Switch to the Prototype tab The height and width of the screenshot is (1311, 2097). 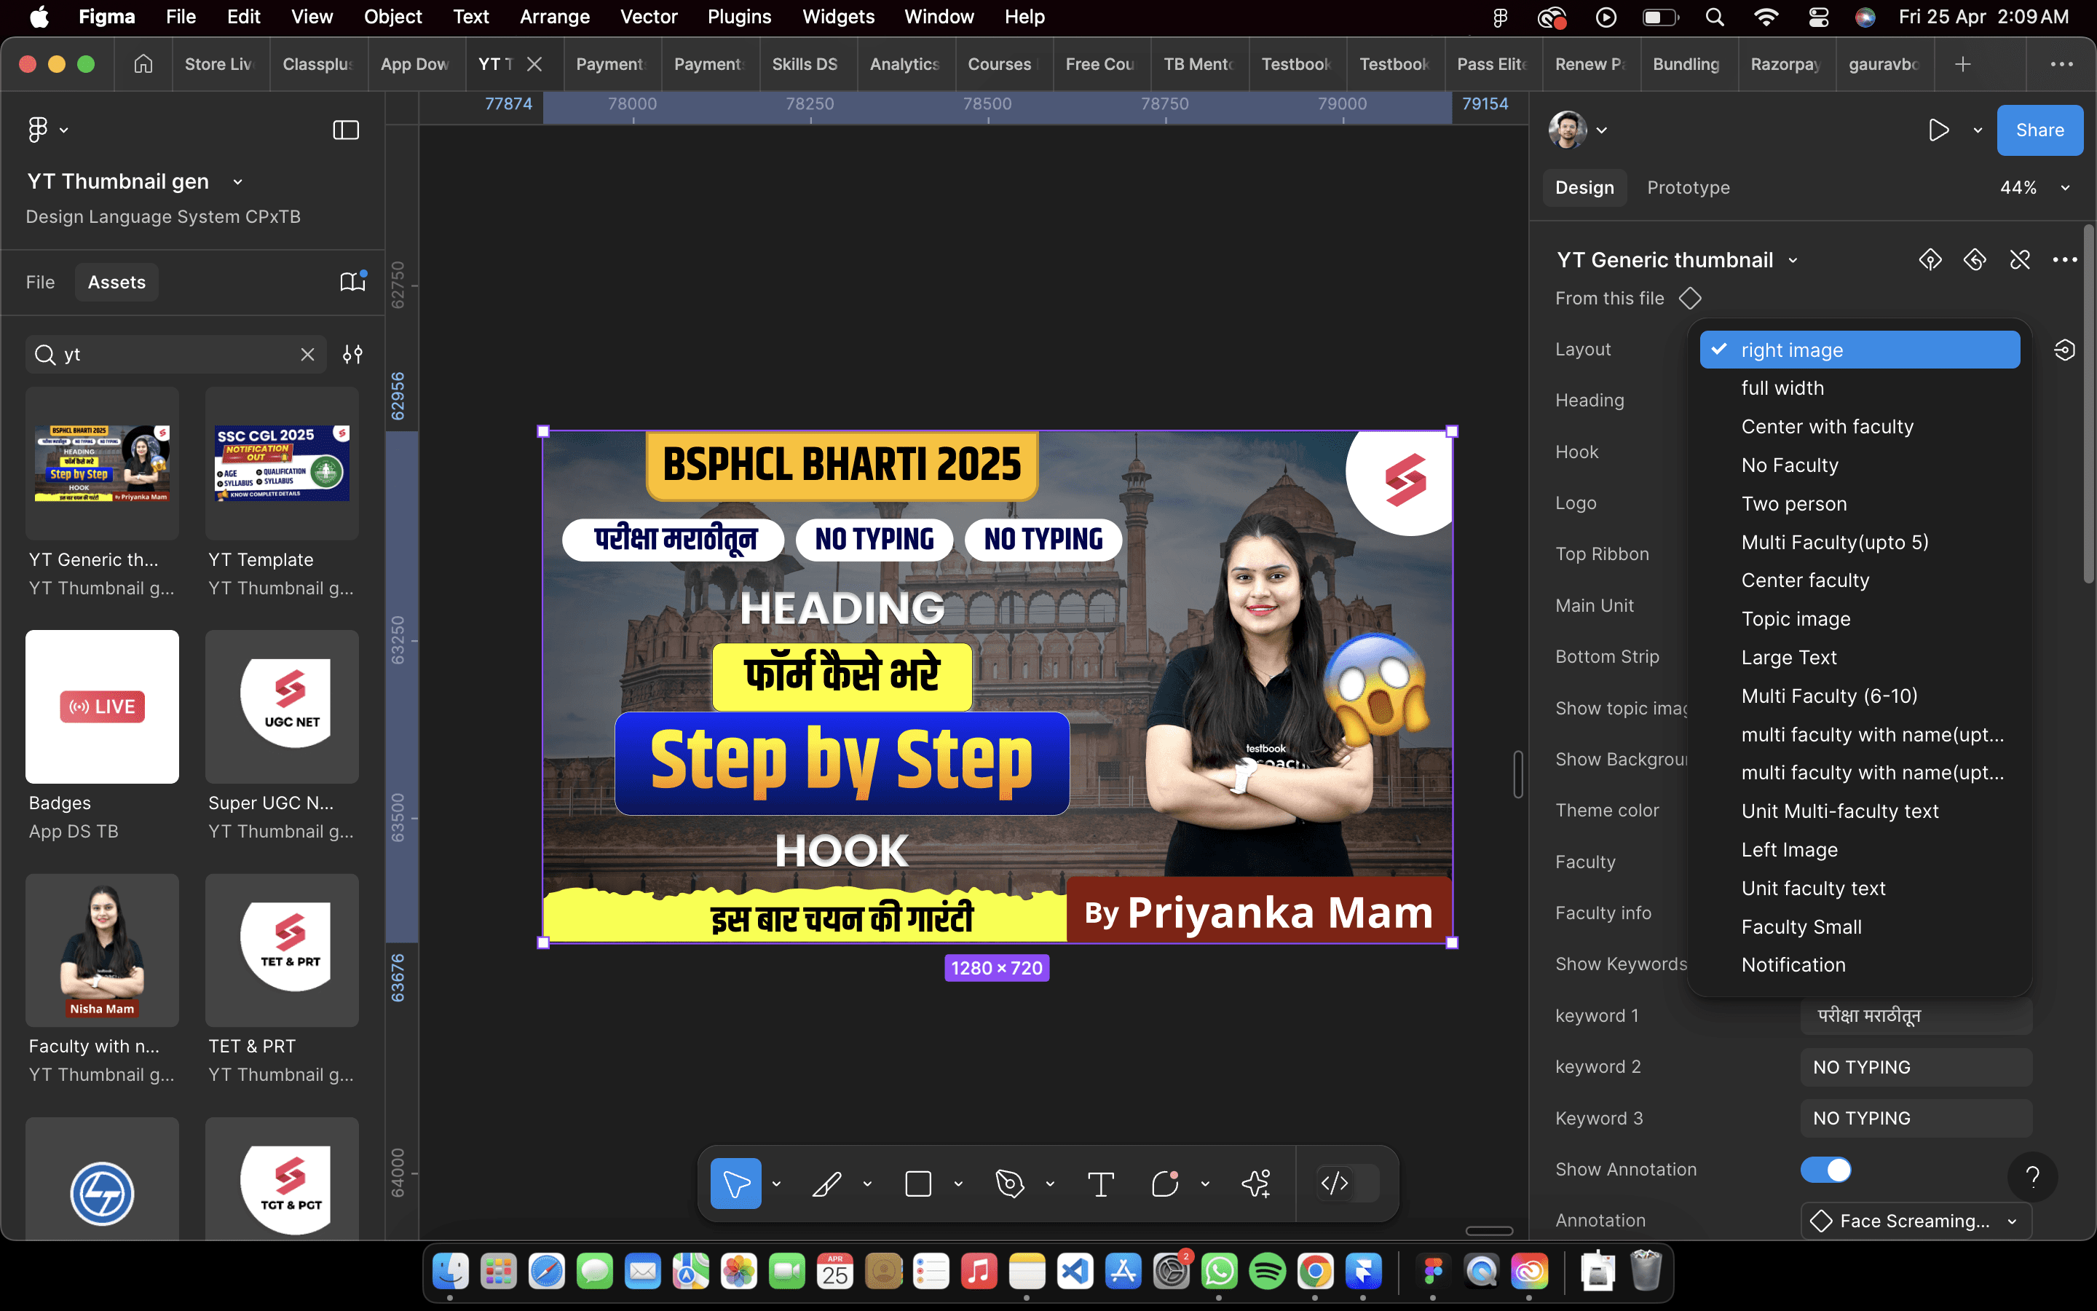click(1687, 188)
